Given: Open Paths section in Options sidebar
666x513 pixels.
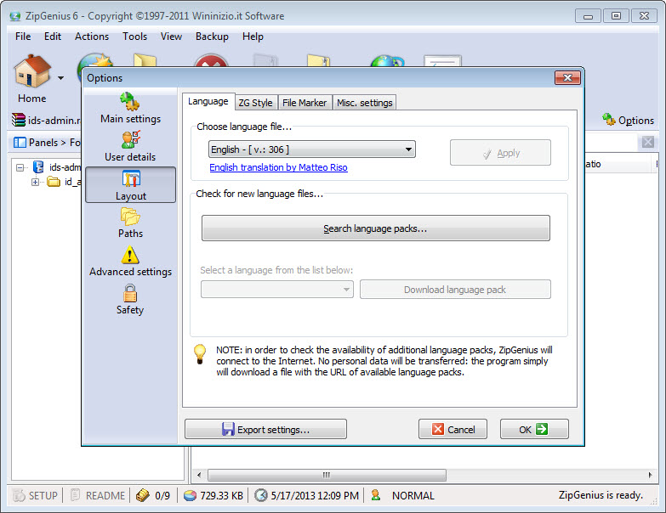Looking at the screenshot, I should [x=130, y=223].
